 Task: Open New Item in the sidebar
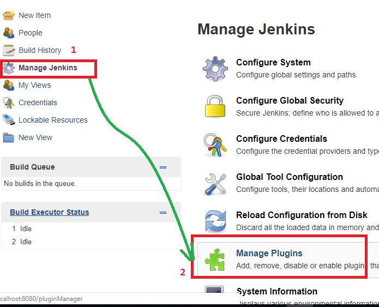[x=34, y=15]
